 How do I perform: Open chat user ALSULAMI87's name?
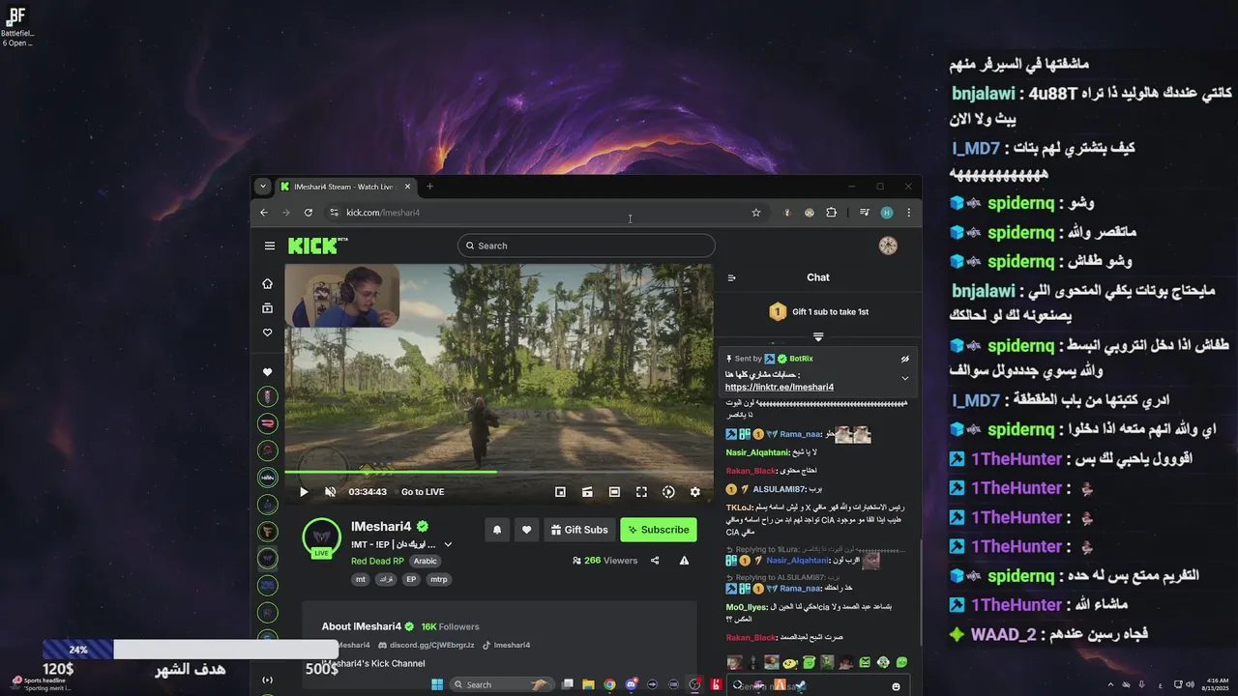780,489
